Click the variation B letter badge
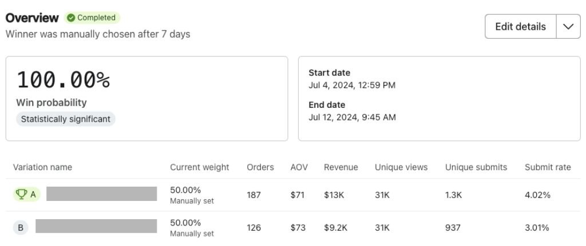The height and width of the screenshot is (246, 586). pos(21,228)
